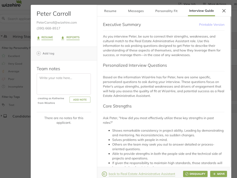
Task: Filter by Incomplete personality fit
Action: tap(15, 87)
